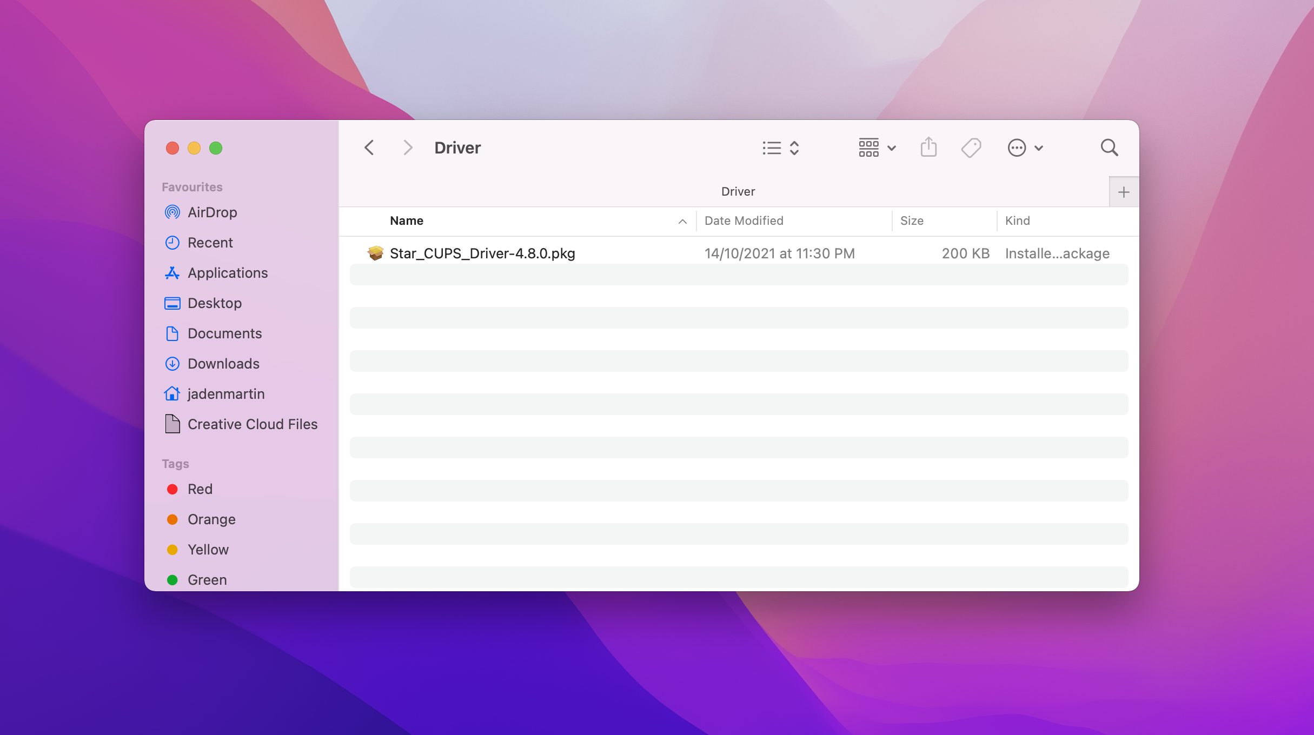Open the Downloads folder
Image resolution: width=1314 pixels, height=735 pixels.
coord(223,364)
